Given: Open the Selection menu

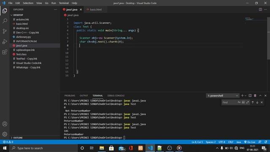Looking at the screenshot, I should 28,3.
